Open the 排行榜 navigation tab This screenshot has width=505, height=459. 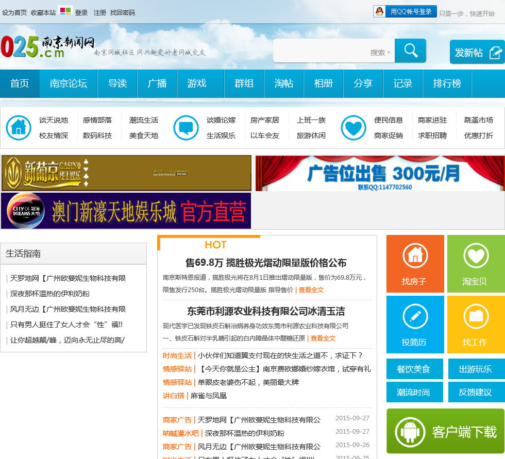tap(447, 83)
